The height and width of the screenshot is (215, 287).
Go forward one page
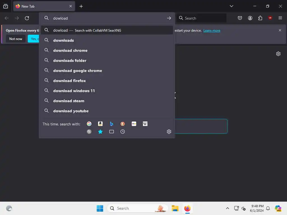tap(17, 18)
